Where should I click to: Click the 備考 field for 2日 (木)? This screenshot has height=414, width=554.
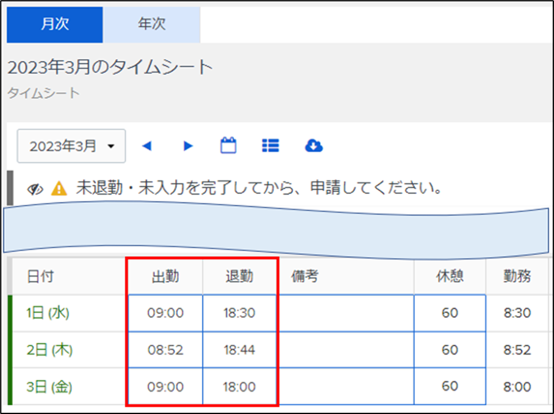(347, 350)
